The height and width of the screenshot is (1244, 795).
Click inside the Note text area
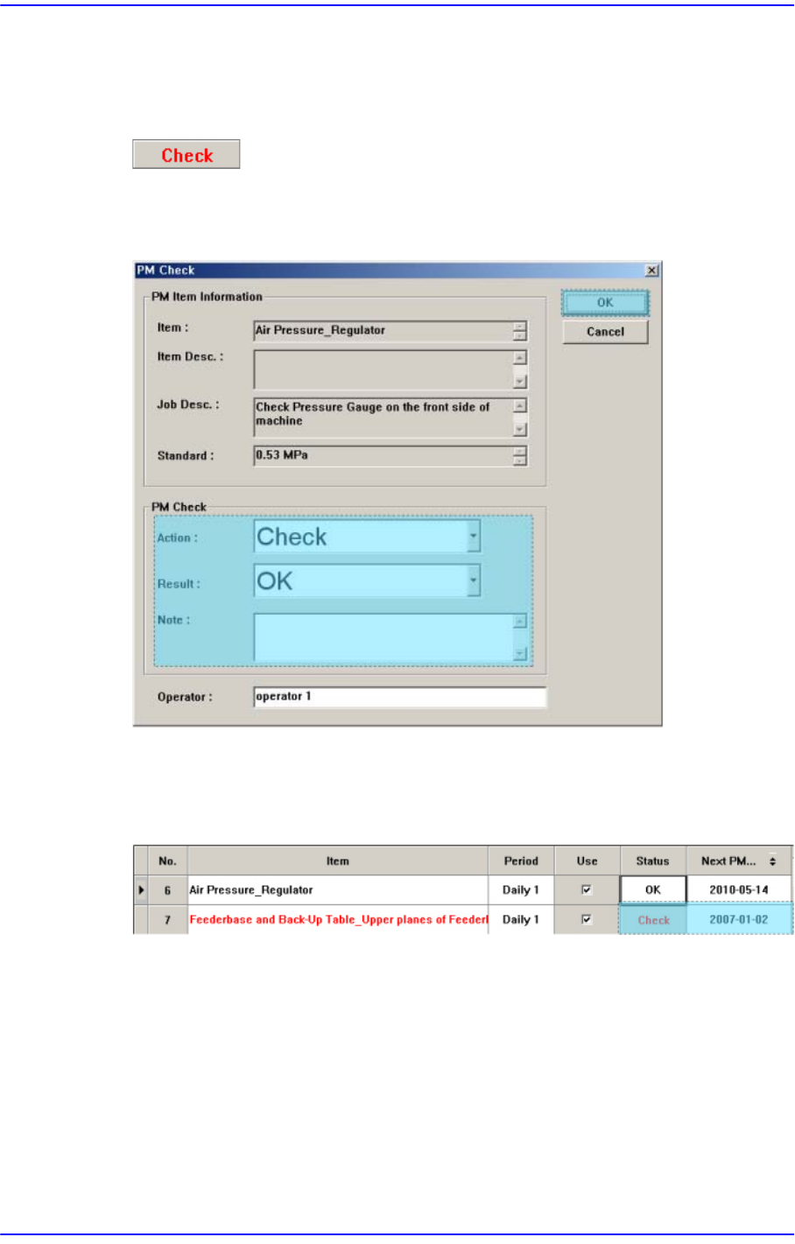click(383, 637)
